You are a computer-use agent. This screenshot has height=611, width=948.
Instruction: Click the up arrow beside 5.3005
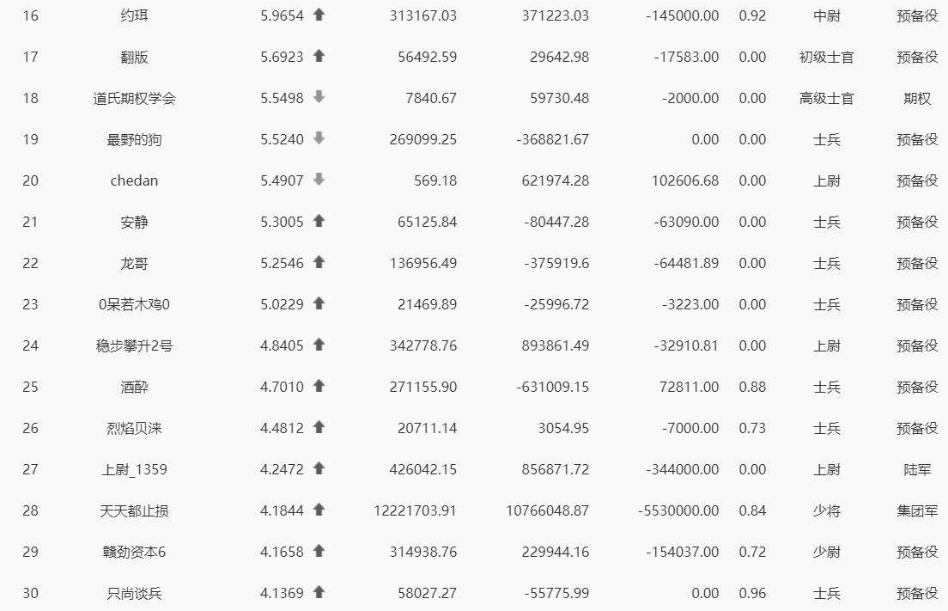pyautogui.click(x=319, y=222)
